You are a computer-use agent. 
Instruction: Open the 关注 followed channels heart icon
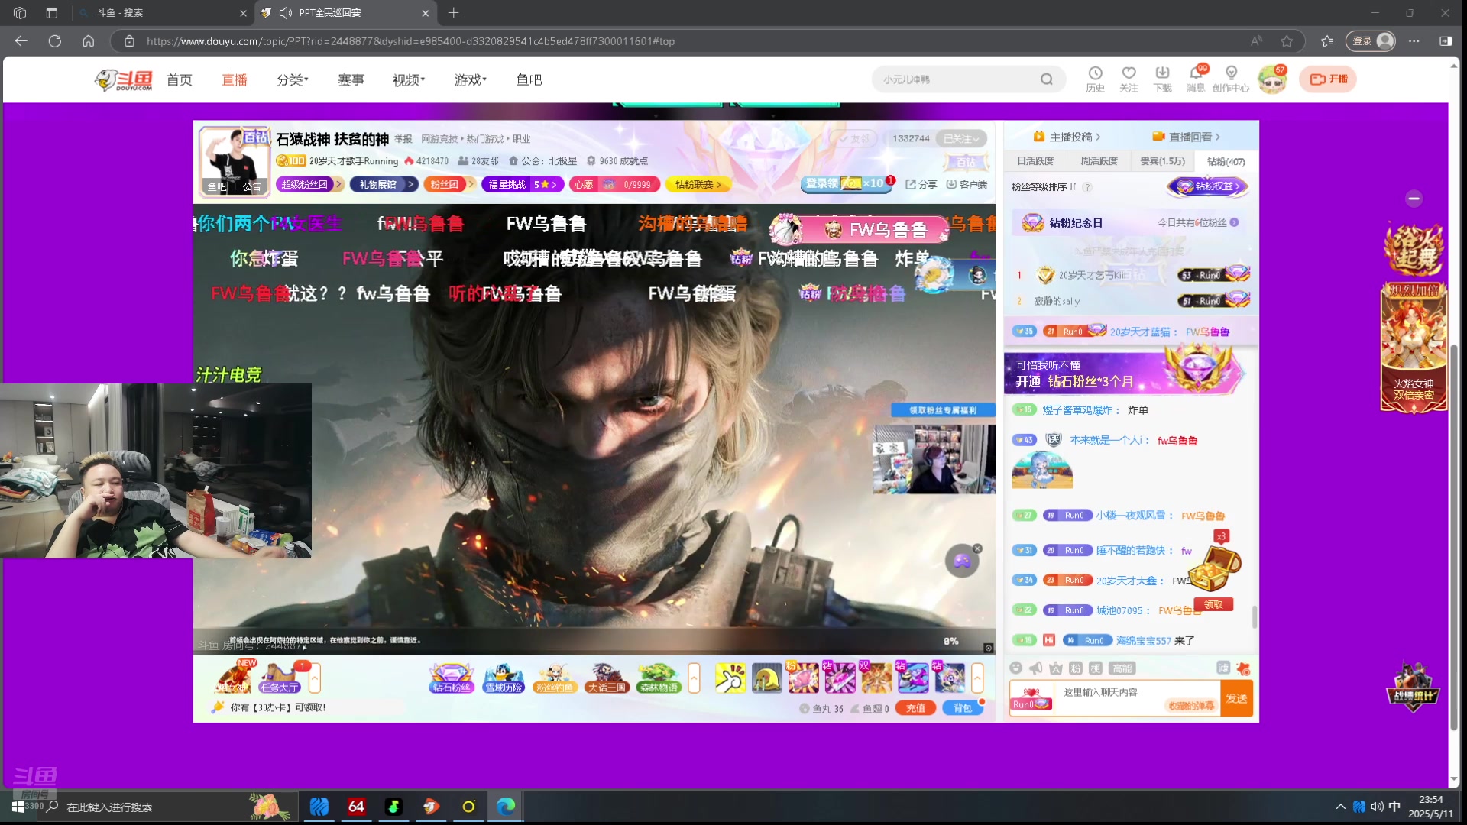[x=1129, y=79]
